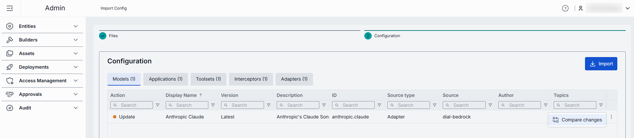Open the filter icon for the Version column

268,105
